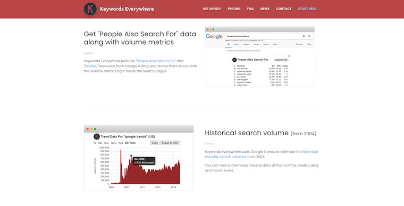Click the Copy button in Trend Data chart

pyautogui.click(x=155, y=143)
